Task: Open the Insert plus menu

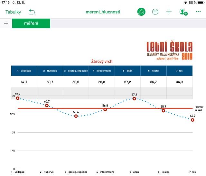Action: point(169,12)
